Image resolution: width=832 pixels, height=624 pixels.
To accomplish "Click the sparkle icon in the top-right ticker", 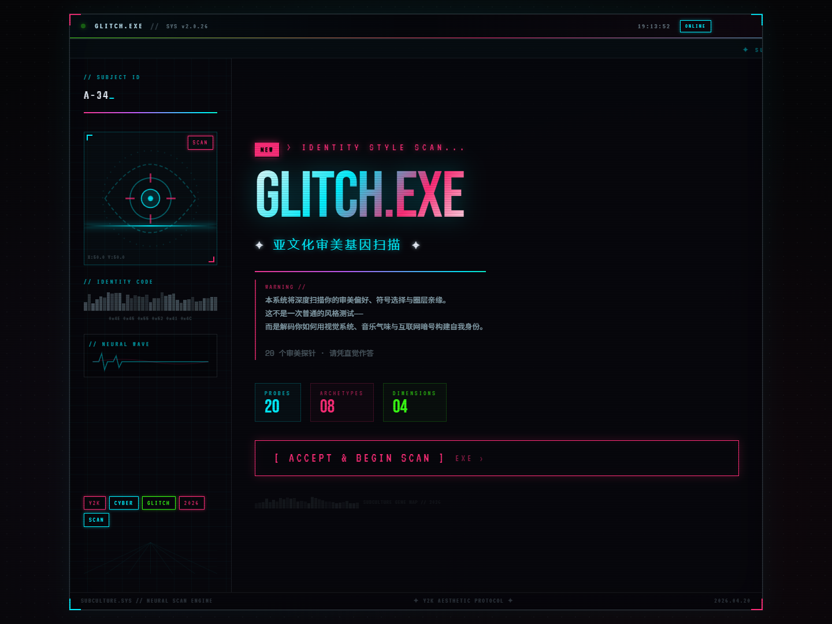I will click(745, 50).
